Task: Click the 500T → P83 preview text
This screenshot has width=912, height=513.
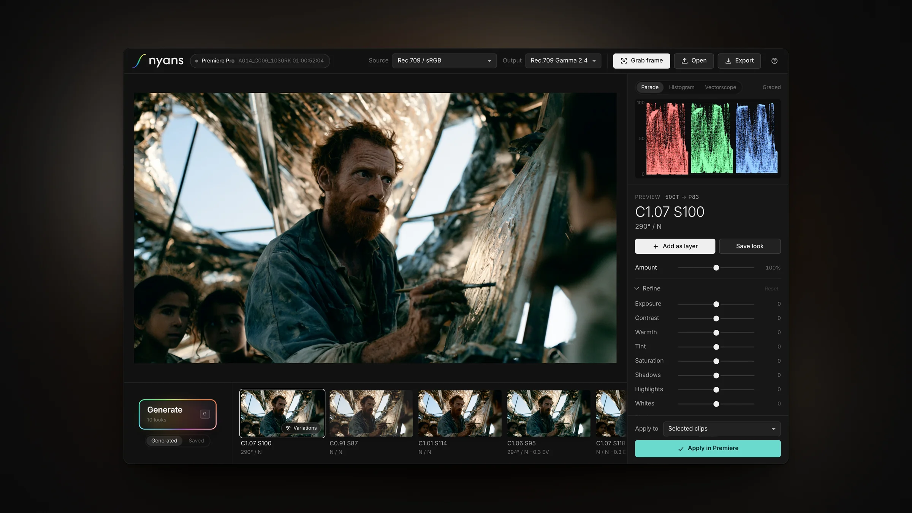Action: [x=682, y=197]
